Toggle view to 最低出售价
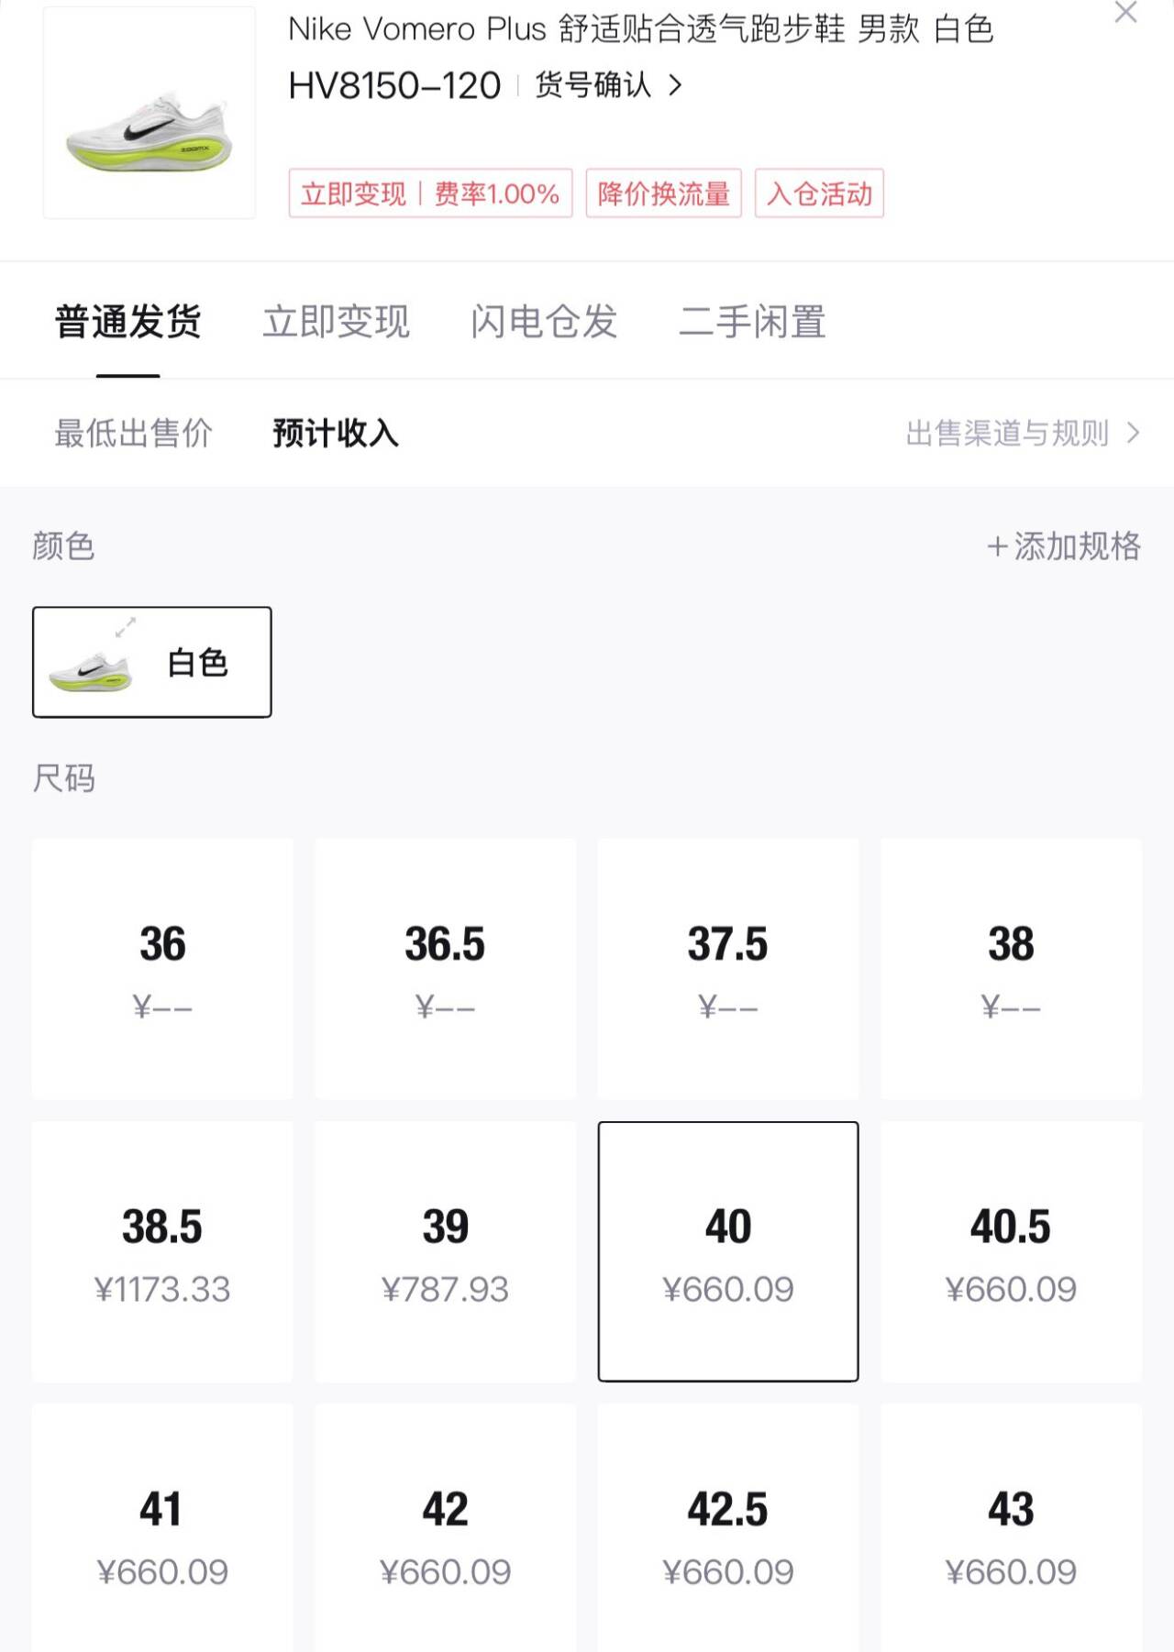Image resolution: width=1174 pixels, height=1652 pixels. pos(133,433)
